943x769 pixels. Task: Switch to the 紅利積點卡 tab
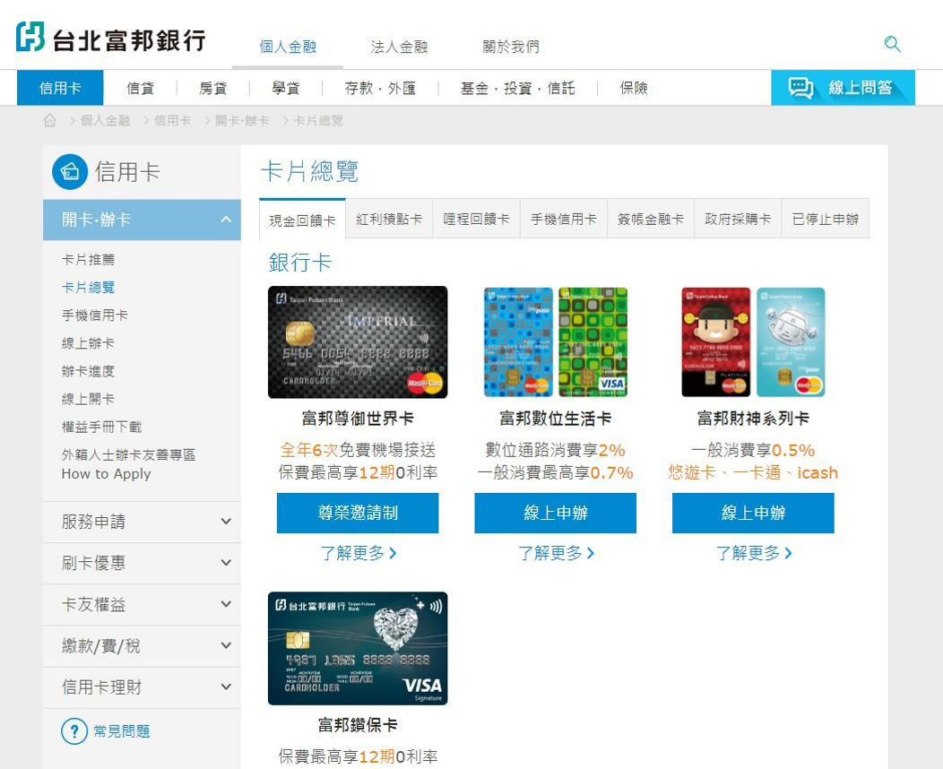click(x=389, y=219)
